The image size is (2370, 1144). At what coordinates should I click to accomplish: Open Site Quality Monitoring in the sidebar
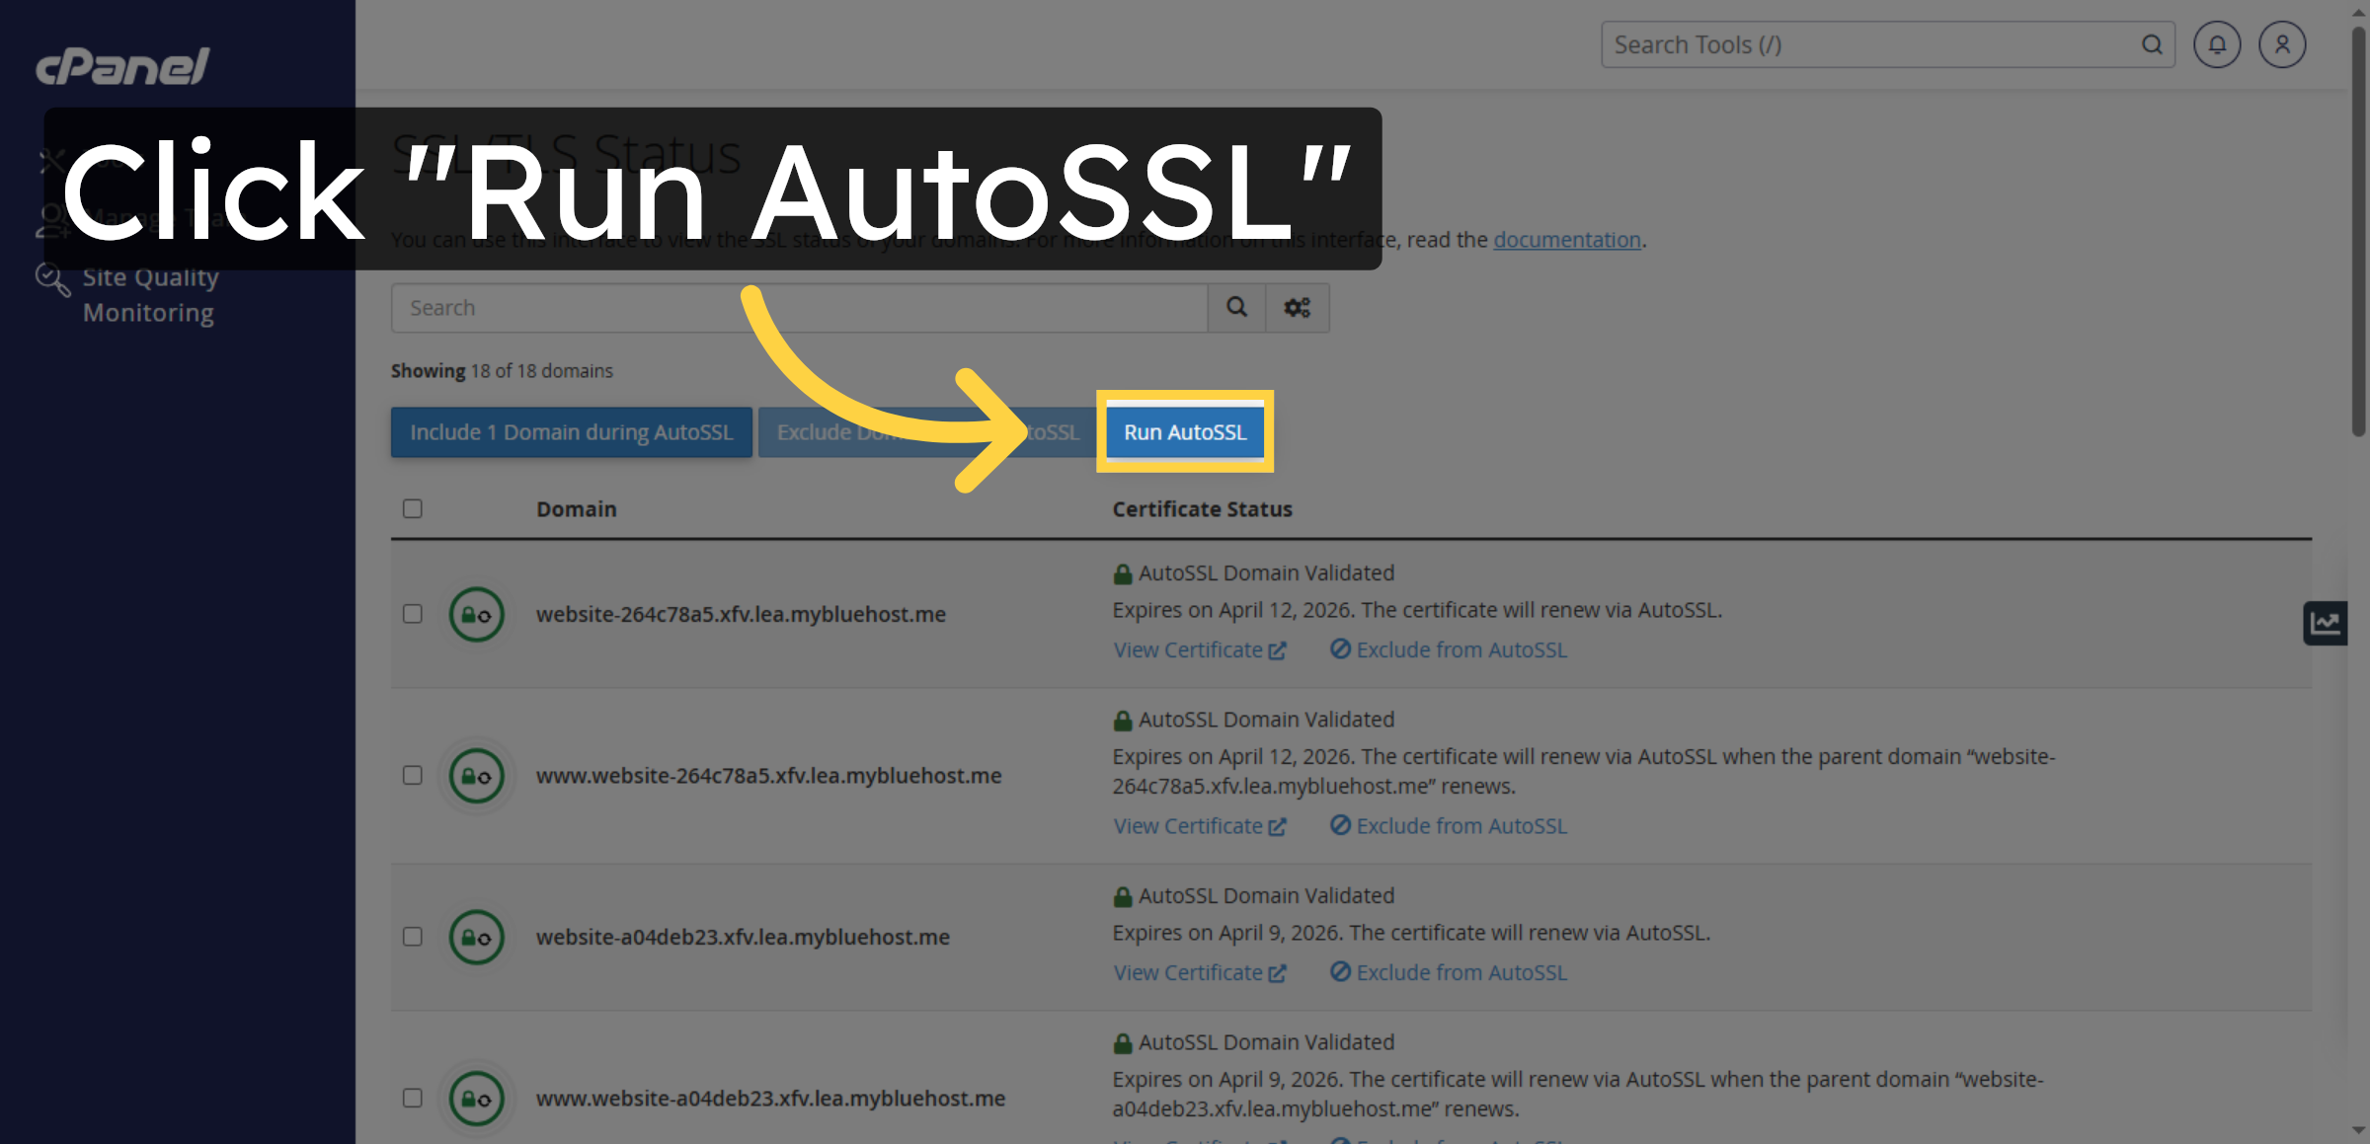[150, 293]
